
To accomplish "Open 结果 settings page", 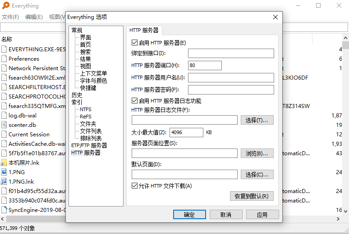I will 86,59.
